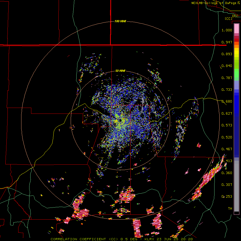
Task: Click the 23 JUN 25 20:20 timestamp
Action: [175, 239]
